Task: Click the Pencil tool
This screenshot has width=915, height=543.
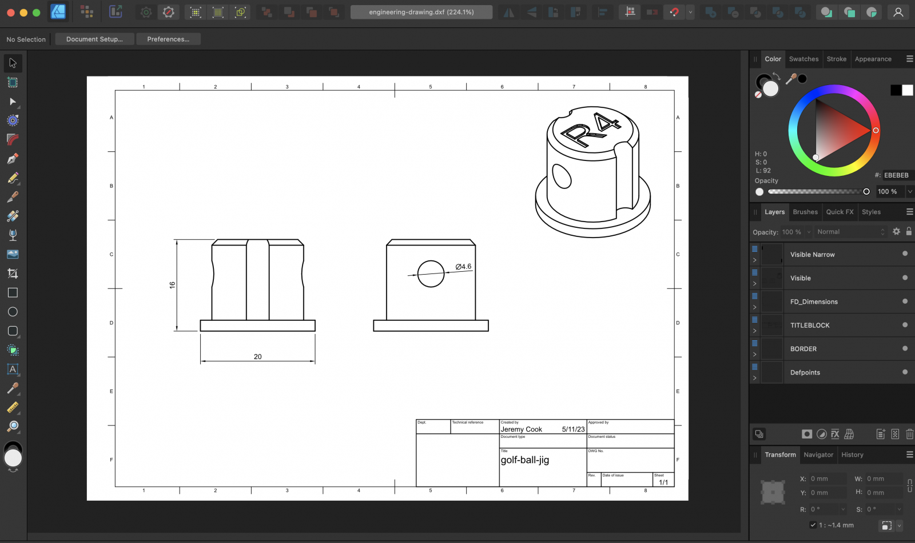Action: point(13,178)
